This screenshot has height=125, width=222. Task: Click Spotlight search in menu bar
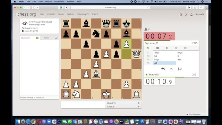(x=198, y=1)
